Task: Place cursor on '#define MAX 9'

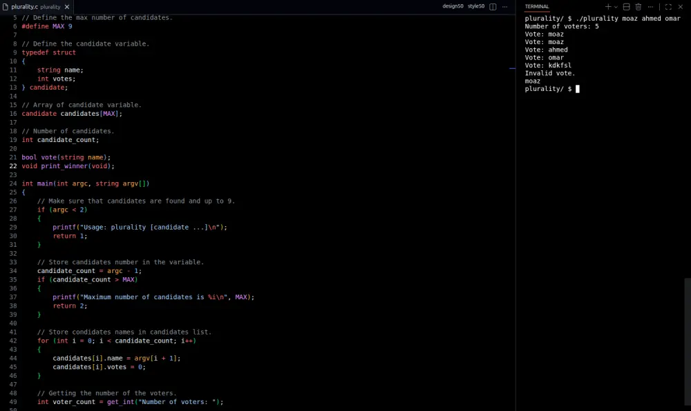Action: [47, 26]
